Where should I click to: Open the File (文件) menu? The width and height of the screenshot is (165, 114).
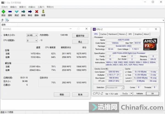[4, 7]
